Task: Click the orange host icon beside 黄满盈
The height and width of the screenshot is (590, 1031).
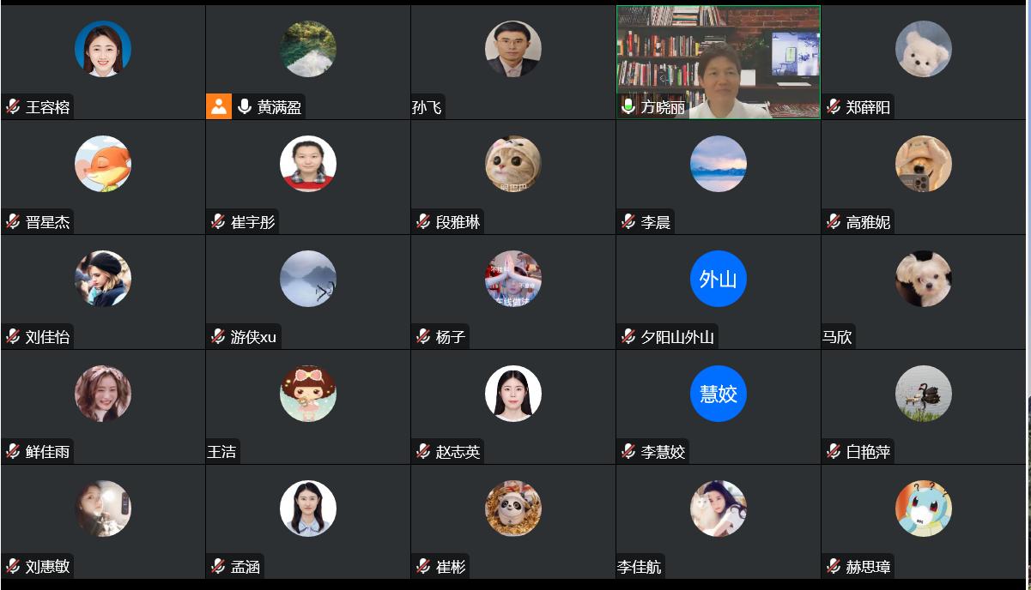Action: point(219,106)
